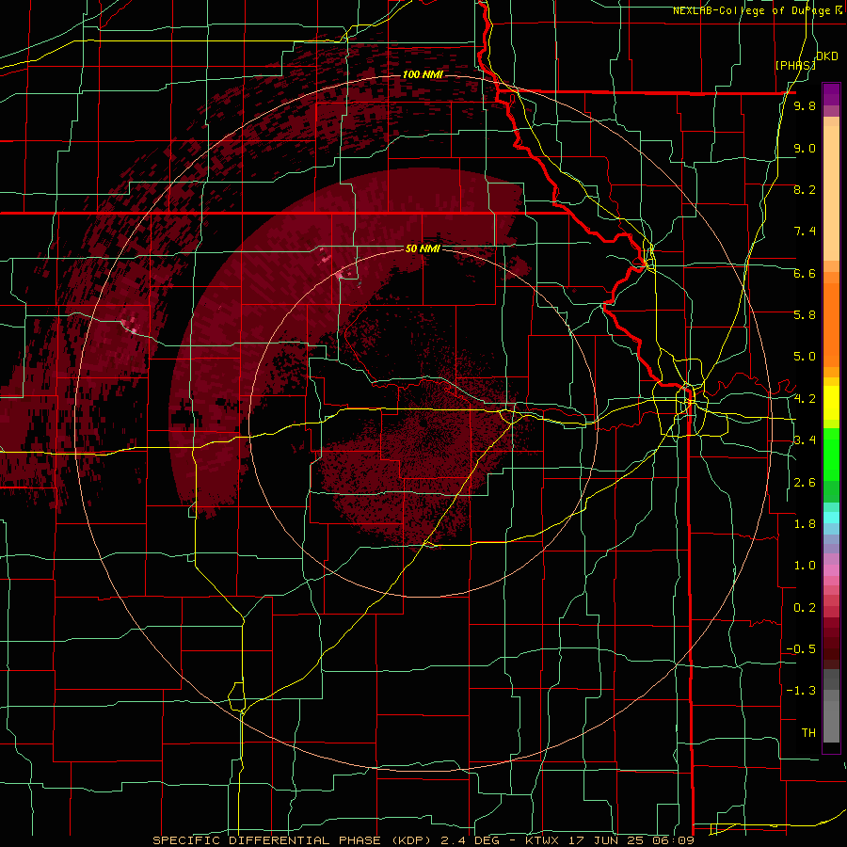Pick the purple swatch at top of color bar
The image size is (847, 847).
click(831, 94)
